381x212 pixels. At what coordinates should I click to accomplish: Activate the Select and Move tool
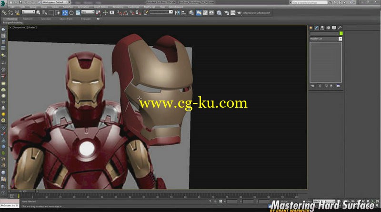click(65, 13)
